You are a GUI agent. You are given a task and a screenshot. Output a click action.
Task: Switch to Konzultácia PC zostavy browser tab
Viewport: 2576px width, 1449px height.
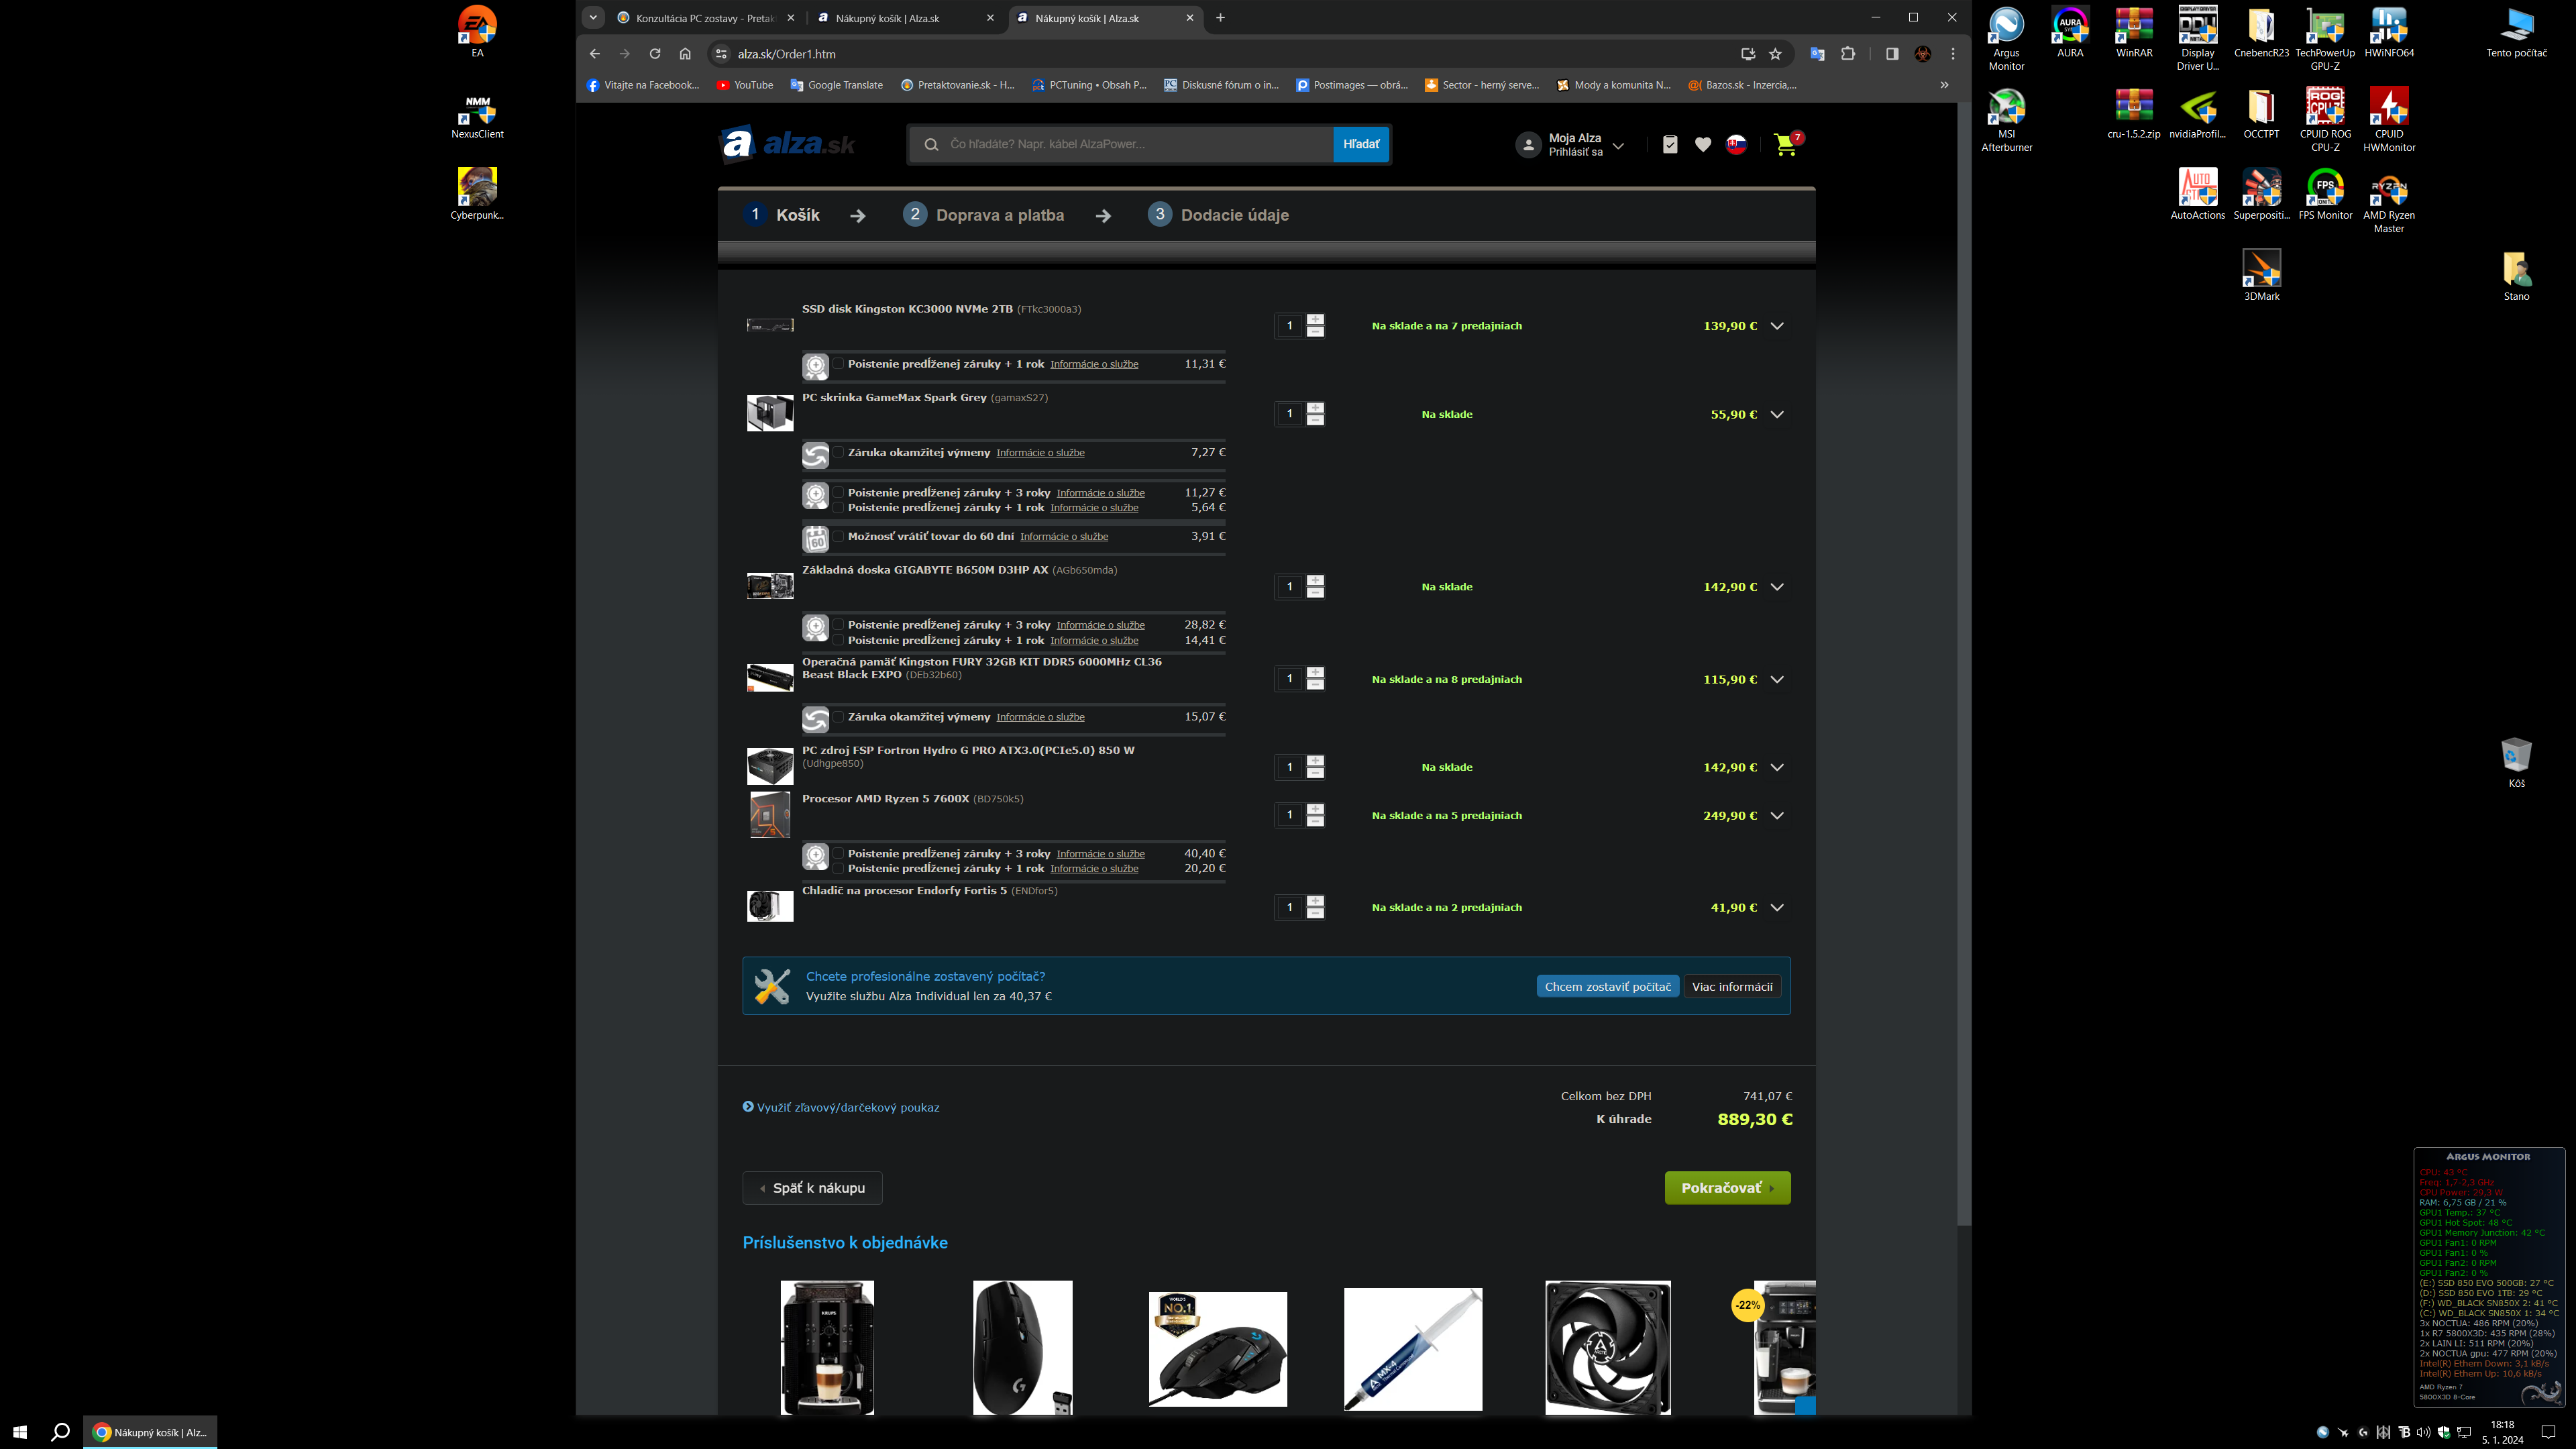click(704, 18)
